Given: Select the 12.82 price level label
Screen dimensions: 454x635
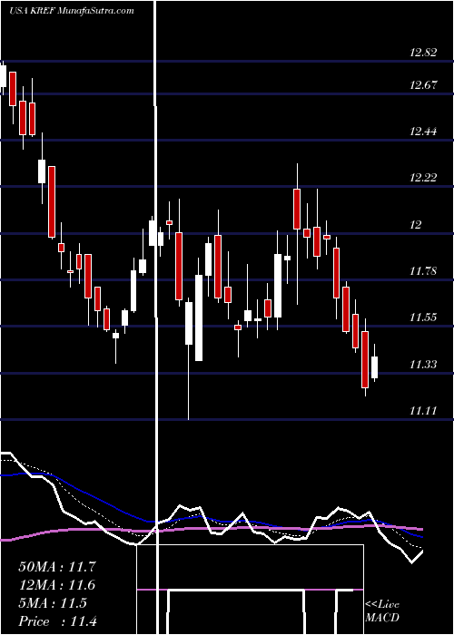Looking at the screenshot, I should [x=423, y=53].
